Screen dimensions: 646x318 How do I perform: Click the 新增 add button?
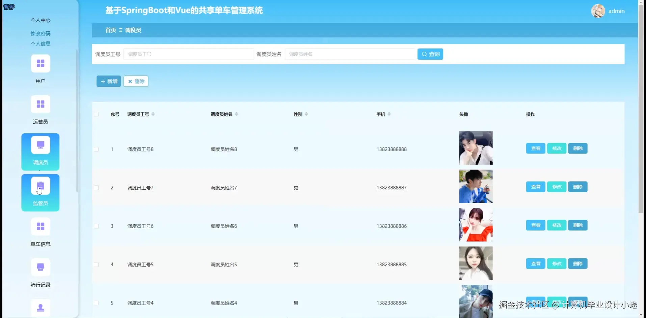(x=109, y=81)
